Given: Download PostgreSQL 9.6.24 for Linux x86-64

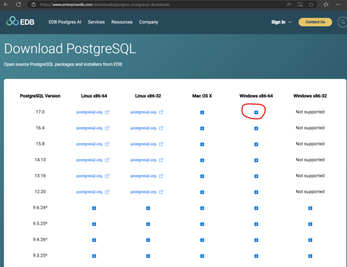Looking at the screenshot, I should 94,208.
